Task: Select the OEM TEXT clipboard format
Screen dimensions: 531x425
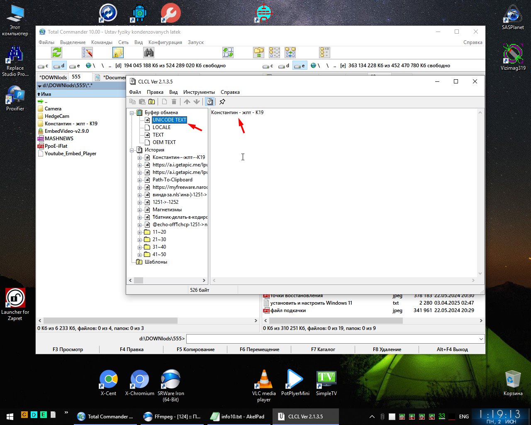Action: click(x=164, y=142)
